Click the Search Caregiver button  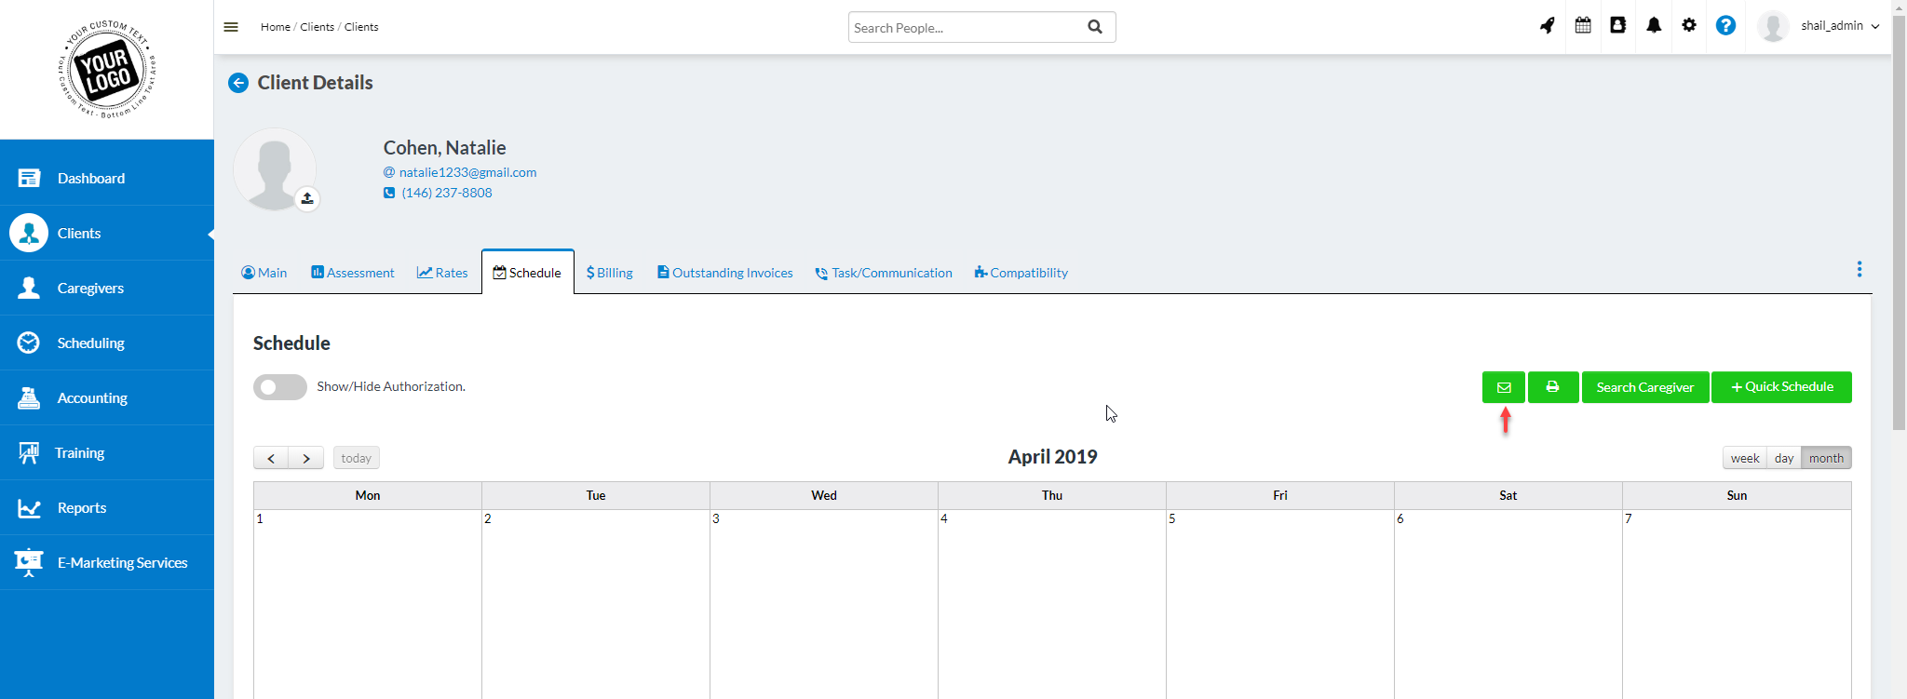[1644, 387]
